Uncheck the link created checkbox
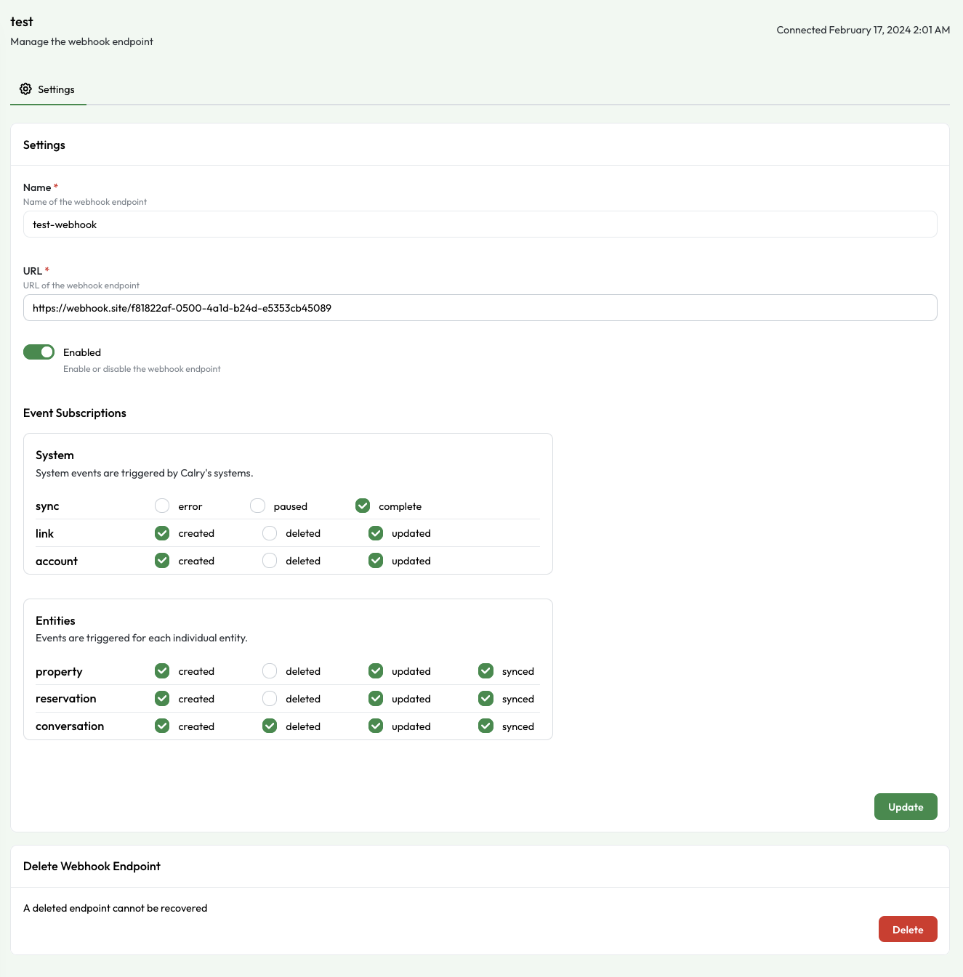 (162, 533)
